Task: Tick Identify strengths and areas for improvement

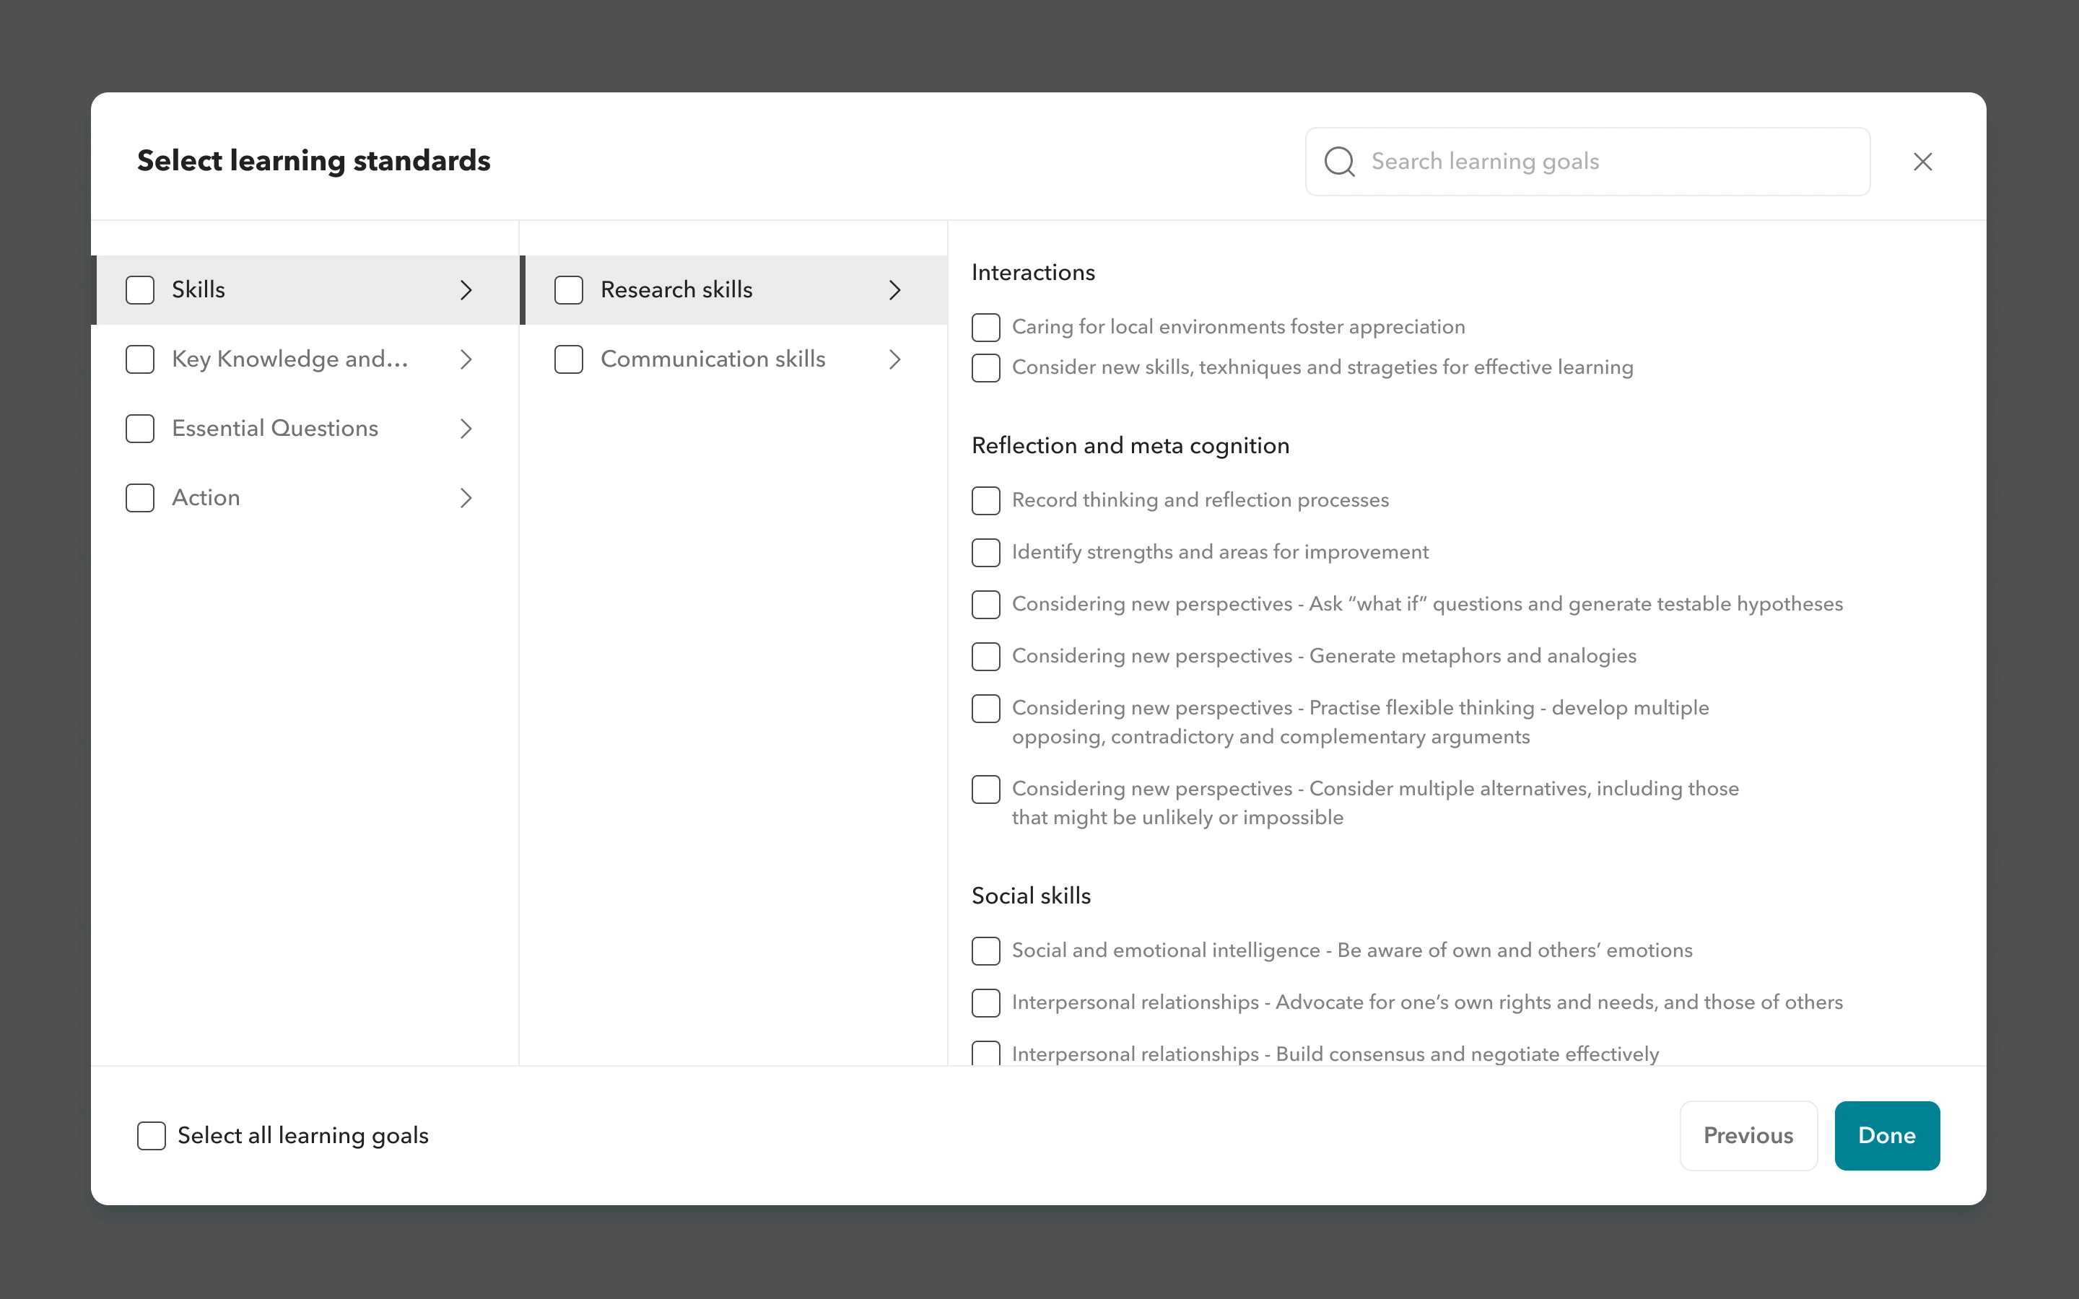Action: (985, 552)
